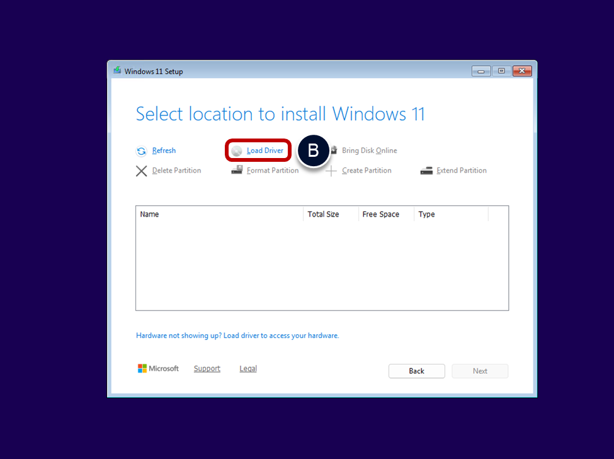Click the Windows 11 Setup title icon
Screen dimensions: 614x459
click(117, 71)
